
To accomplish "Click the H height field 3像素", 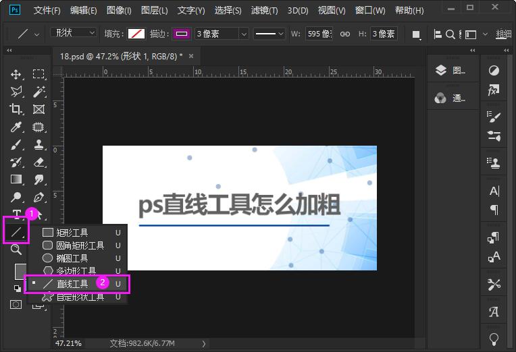I will pos(384,34).
